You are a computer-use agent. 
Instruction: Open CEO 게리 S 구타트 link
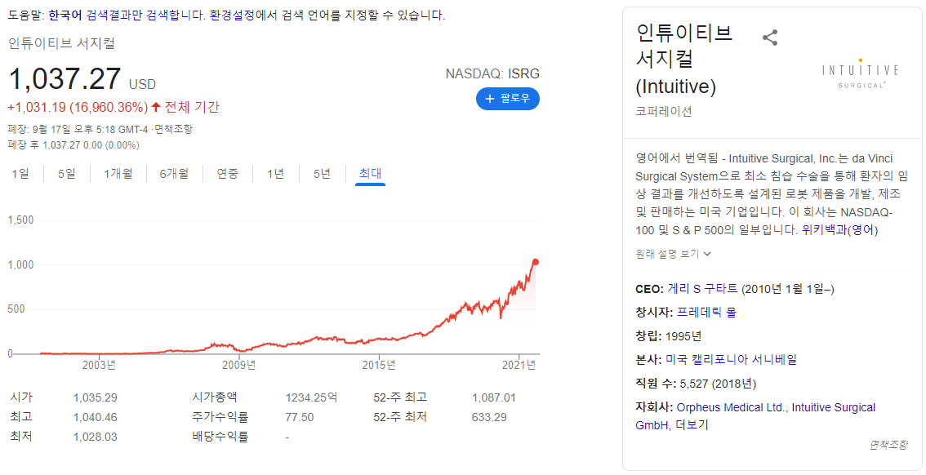coord(703,289)
